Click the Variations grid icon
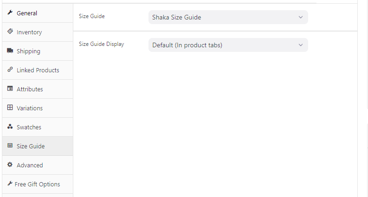This screenshot has width=368, height=197. click(x=10, y=108)
